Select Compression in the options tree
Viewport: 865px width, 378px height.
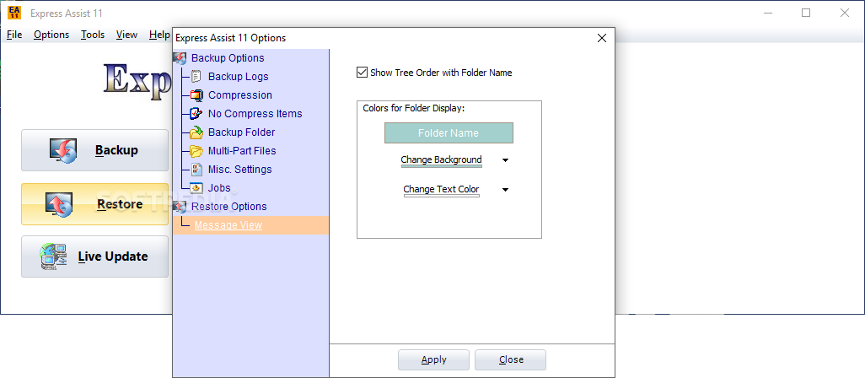pos(240,95)
